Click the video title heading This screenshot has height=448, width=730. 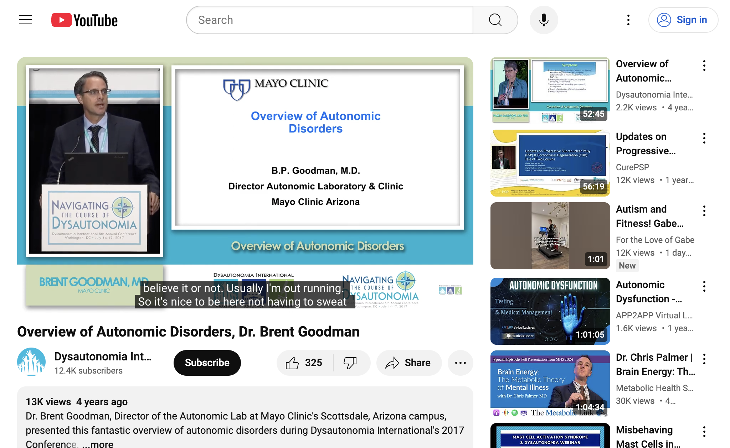[x=188, y=332]
